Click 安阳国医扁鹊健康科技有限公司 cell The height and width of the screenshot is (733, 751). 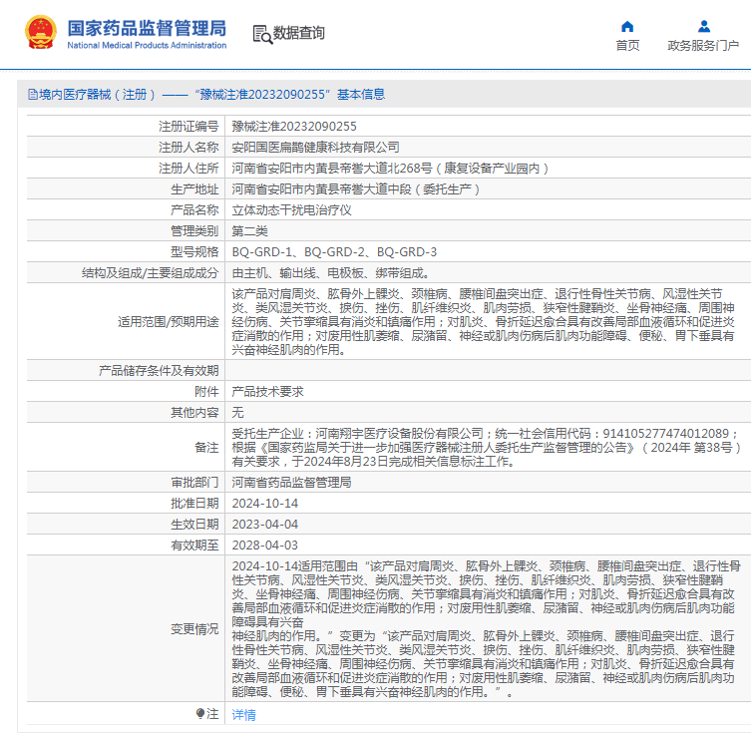pyautogui.click(x=315, y=148)
